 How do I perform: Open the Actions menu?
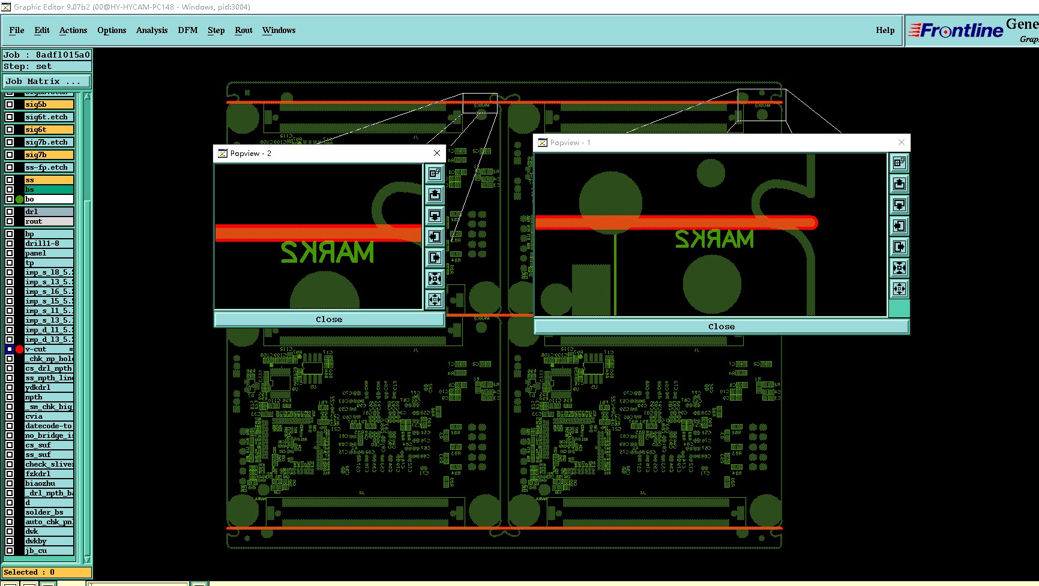click(73, 30)
